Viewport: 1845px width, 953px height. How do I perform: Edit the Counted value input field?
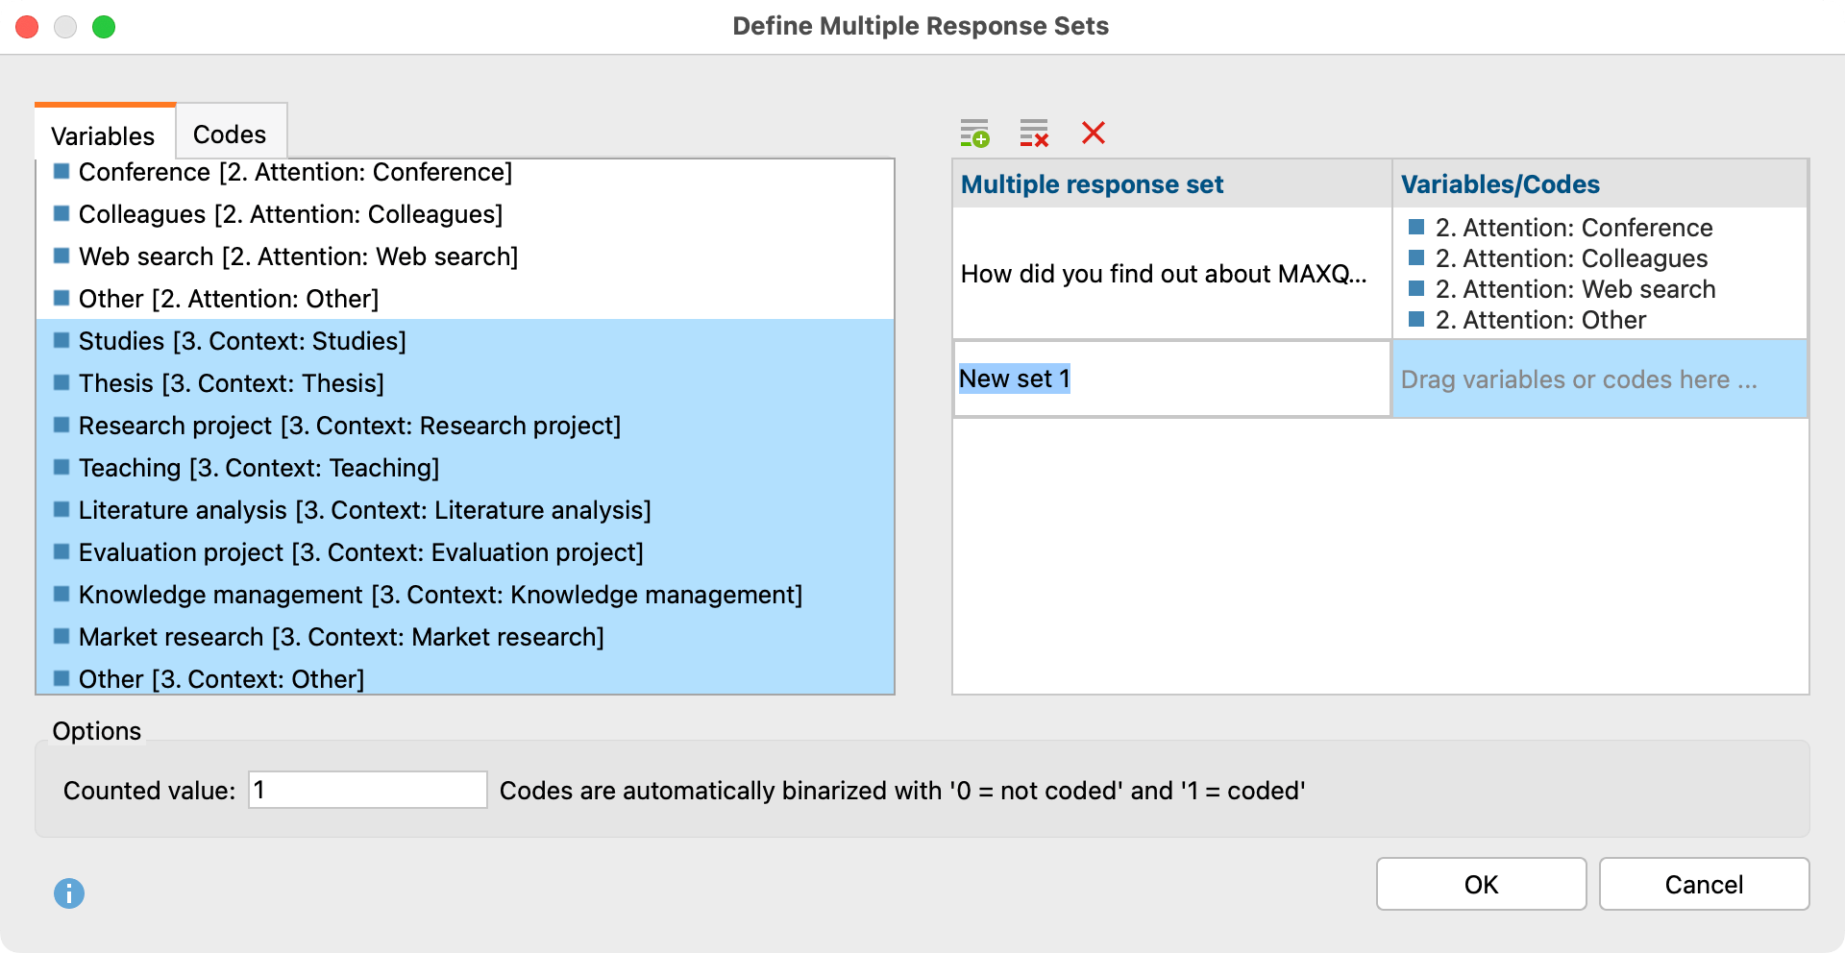coord(367,790)
